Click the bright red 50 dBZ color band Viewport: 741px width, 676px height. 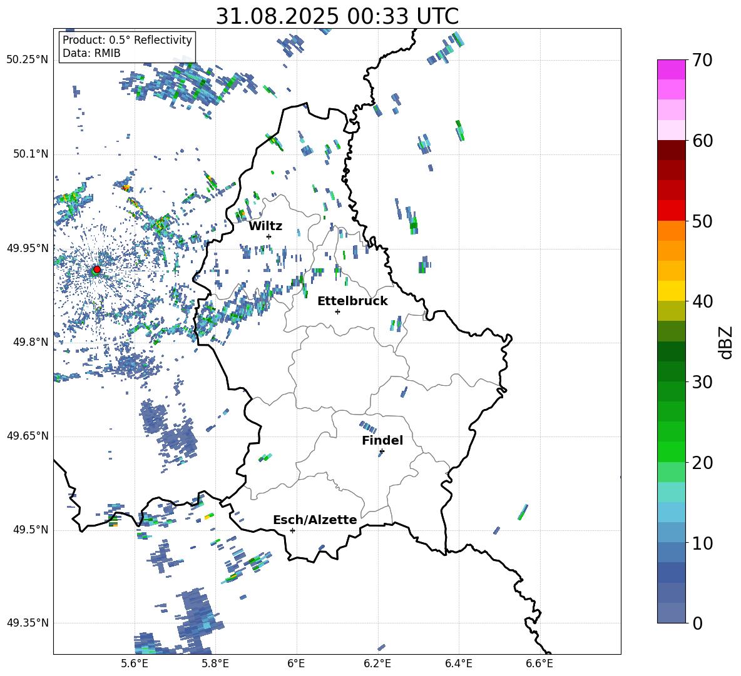coord(671,211)
